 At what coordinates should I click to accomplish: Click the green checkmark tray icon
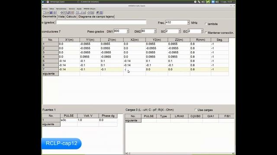tap(208, 2)
